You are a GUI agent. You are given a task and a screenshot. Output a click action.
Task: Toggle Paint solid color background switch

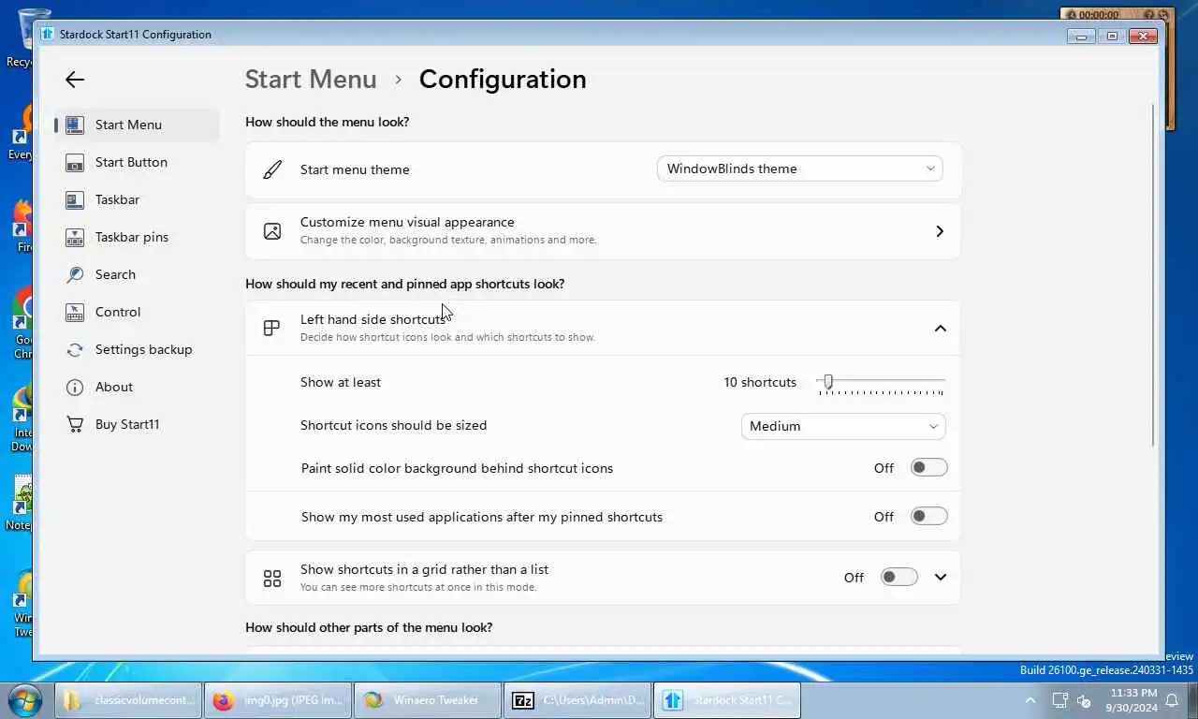[x=928, y=468]
